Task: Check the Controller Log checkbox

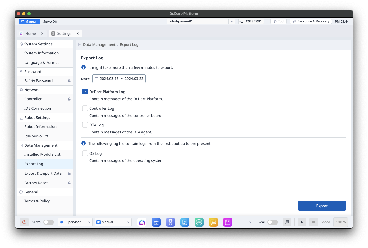Action: pos(85,108)
